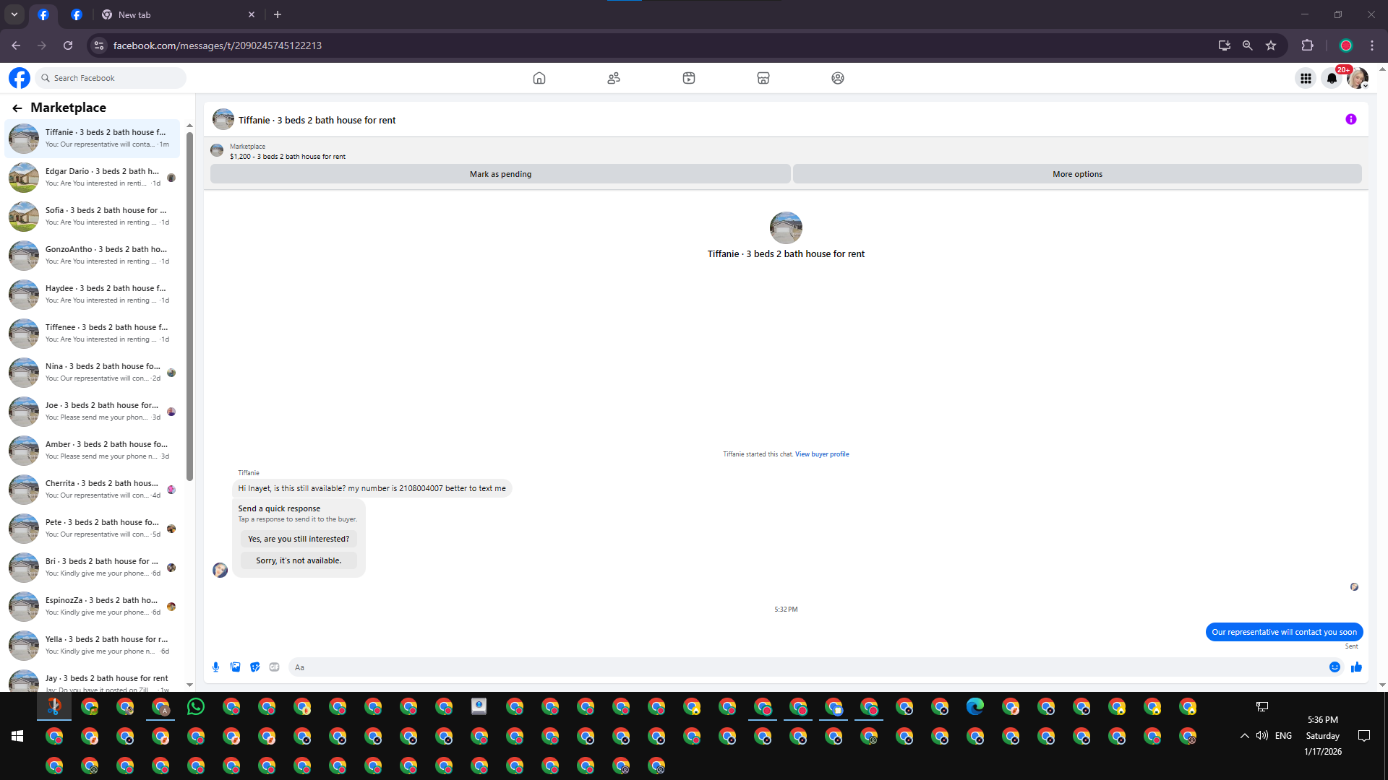
Task: Open the GIF picker icon
Action: [x=274, y=667]
